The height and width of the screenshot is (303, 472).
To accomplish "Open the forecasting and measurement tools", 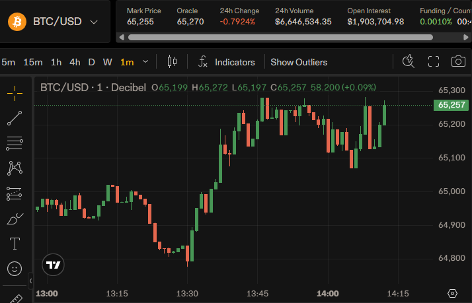I will pyautogui.click(x=14, y=193).
